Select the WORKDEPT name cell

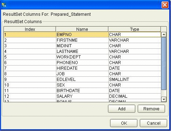tap(82, 57)
